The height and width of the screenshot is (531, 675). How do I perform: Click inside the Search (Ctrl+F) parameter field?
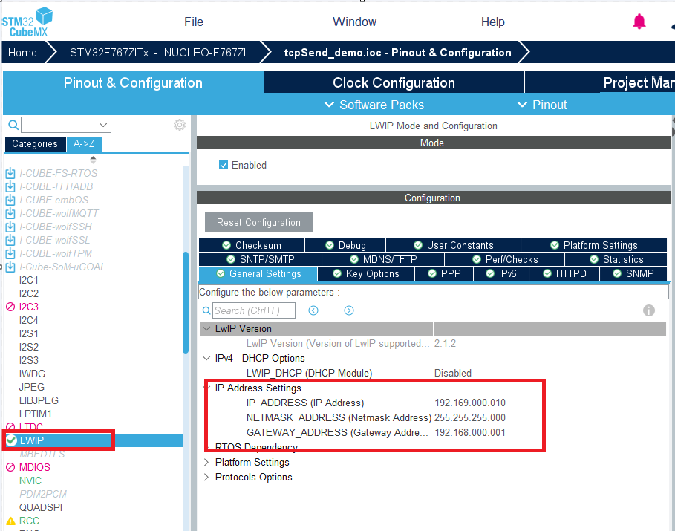(x=255, y=309)
